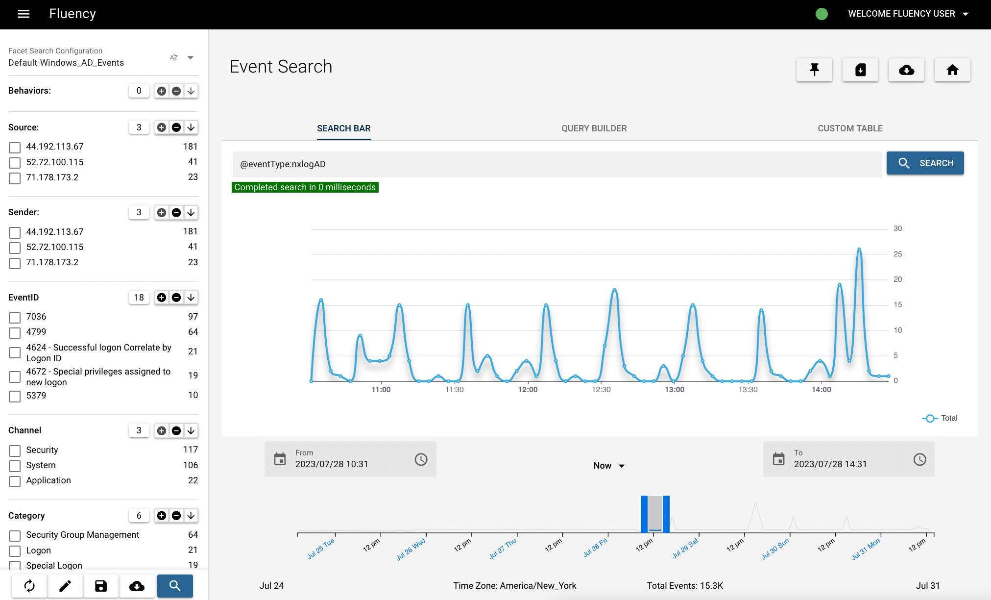This screenshot has height=600, width=991.
Task: Open From date calendar picker
Action: (x=280, y=459)
